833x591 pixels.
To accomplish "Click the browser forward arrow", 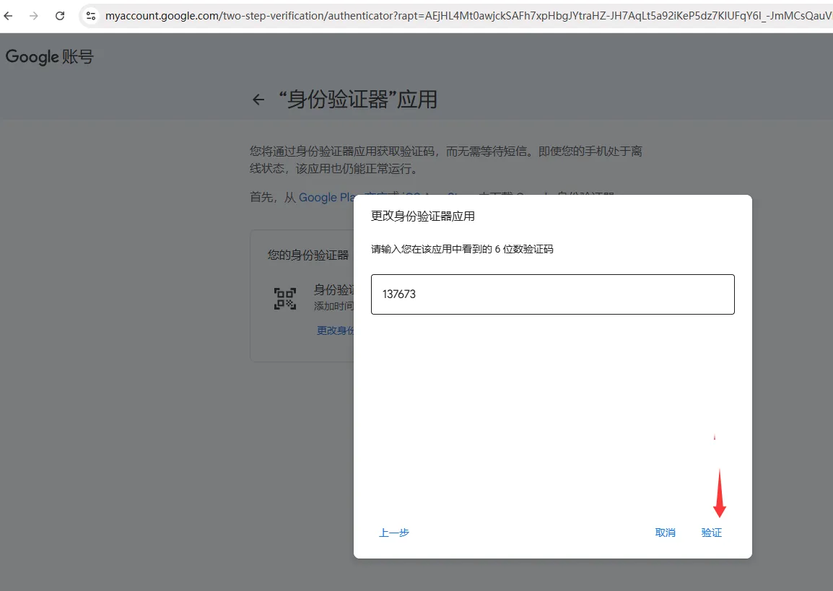I will (x=33, y=16).
